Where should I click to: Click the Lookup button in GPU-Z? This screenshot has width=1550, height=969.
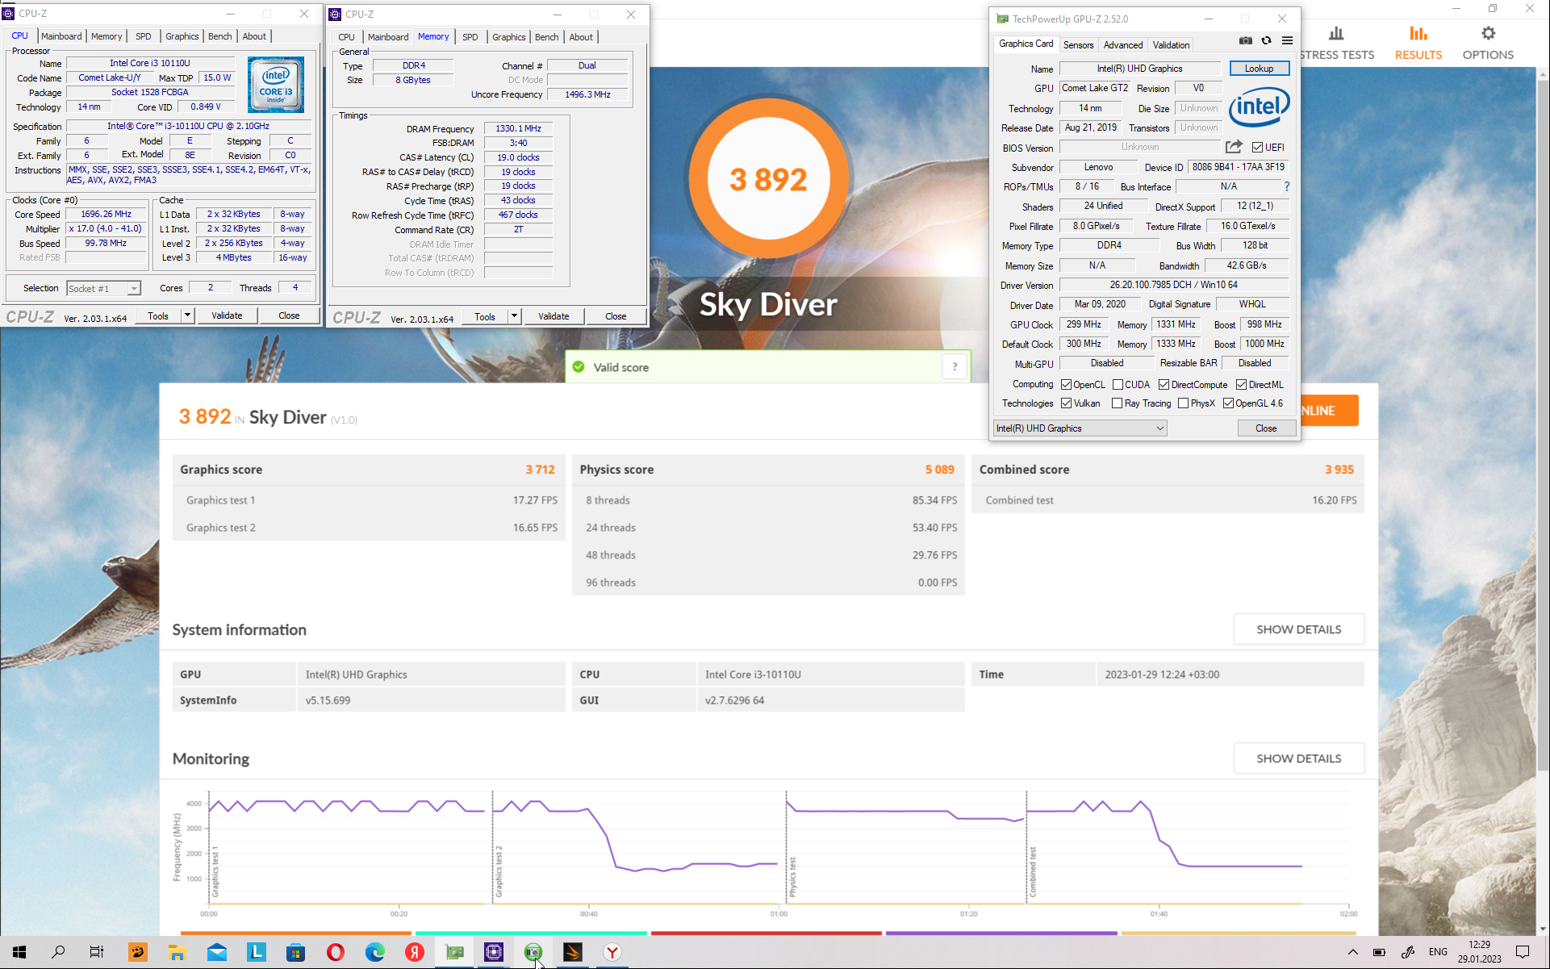[1259, 69]
